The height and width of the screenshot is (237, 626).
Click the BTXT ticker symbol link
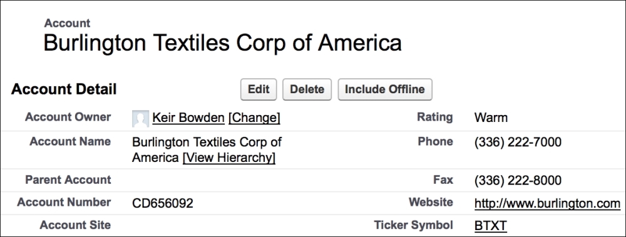tap(491, 226)
